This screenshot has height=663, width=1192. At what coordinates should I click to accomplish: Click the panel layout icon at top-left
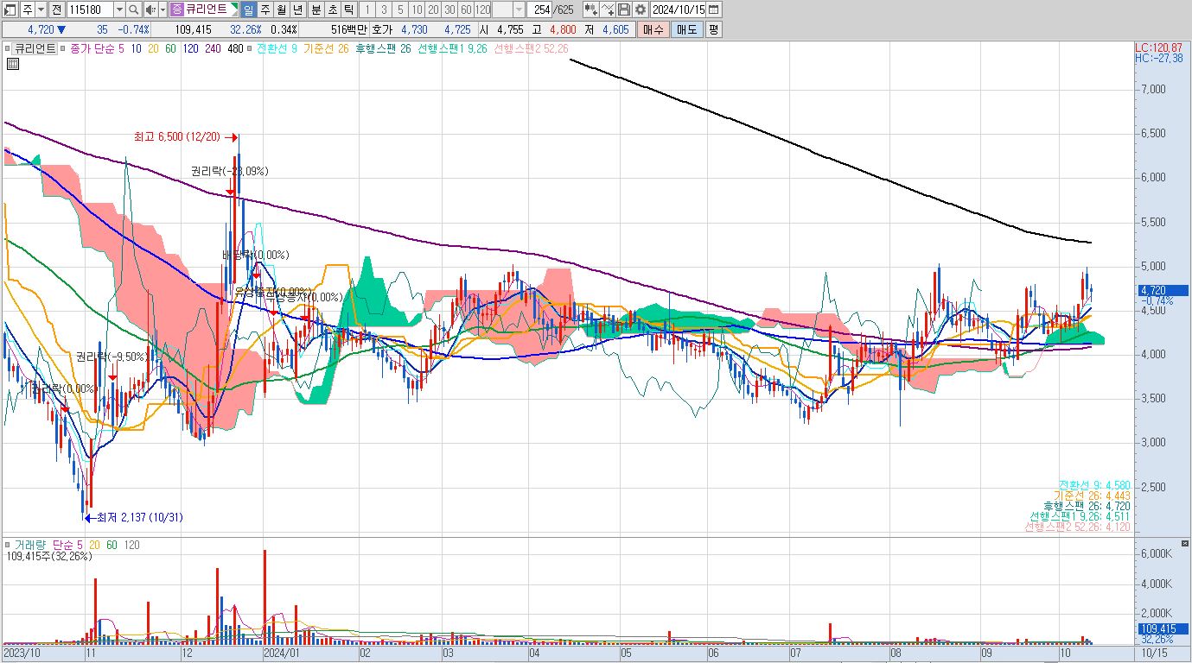[x=10, y=9]
